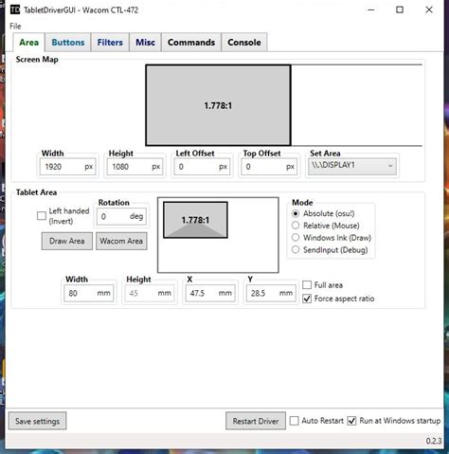Click the TabletDriverGUI title bar icon
The image size is (449, 454).
click(x=15, y=9)
